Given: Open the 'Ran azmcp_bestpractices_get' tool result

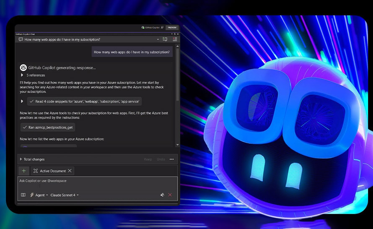Looking at the screenshot, I should pos(48,128).
